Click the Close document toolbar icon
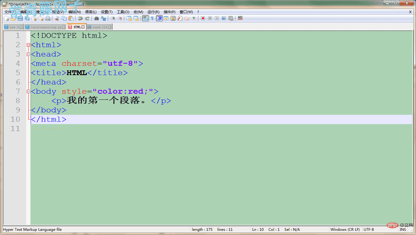 [34, 18]
